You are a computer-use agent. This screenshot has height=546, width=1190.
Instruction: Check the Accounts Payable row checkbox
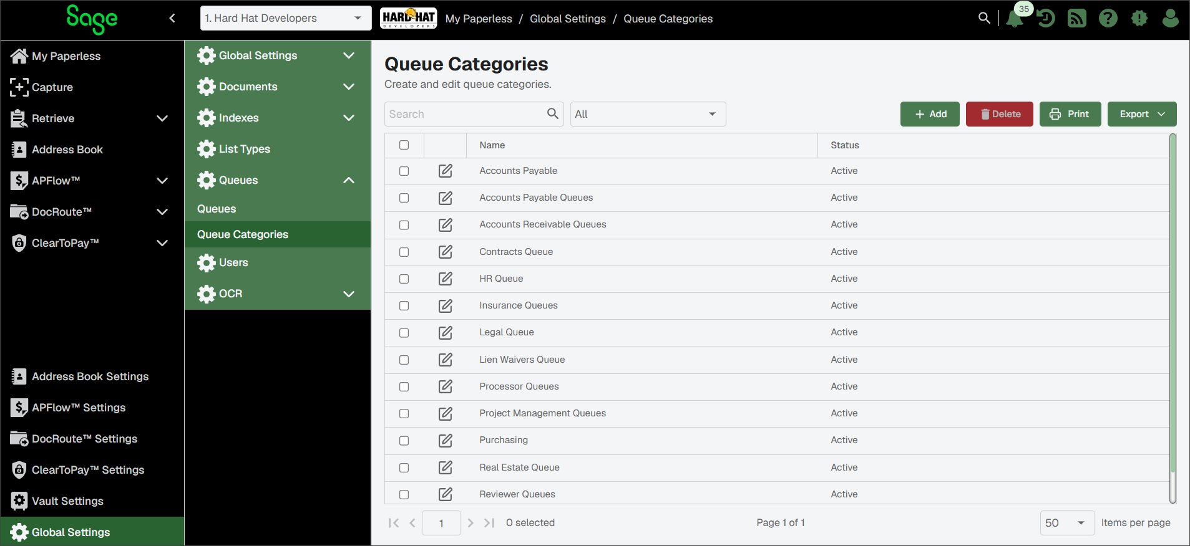[404, 171]
